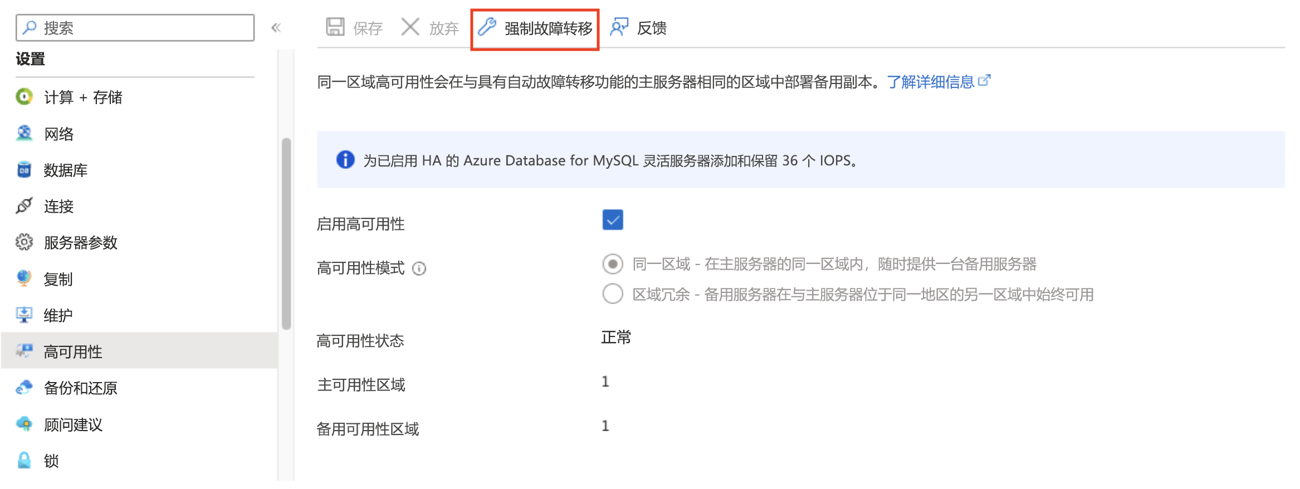The image size is (1300, 489).
Task: Click the 反馈 feedback icon
Action: click(x=619, y=27)
